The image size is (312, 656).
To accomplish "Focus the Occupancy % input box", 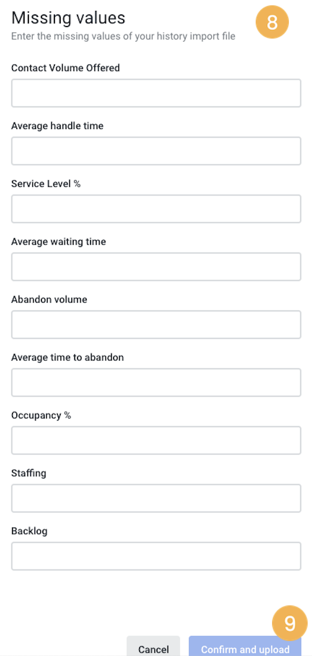I will coord(156,440).
